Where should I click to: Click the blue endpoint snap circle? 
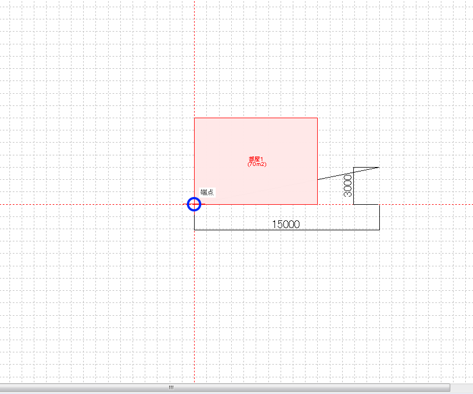[194, 204]
